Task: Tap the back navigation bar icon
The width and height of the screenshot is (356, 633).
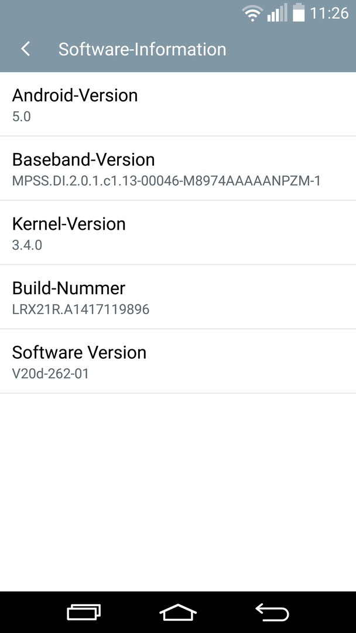Action: (272, 612)
